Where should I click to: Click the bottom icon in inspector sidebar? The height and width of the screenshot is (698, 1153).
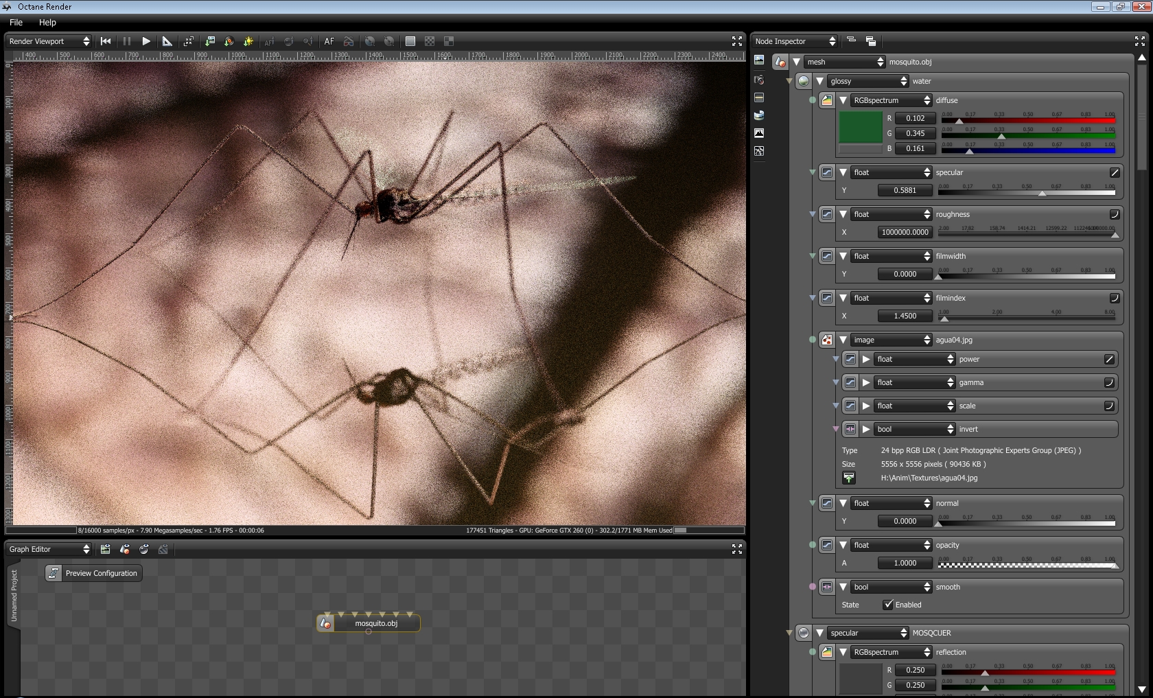(x=759, y=151)
